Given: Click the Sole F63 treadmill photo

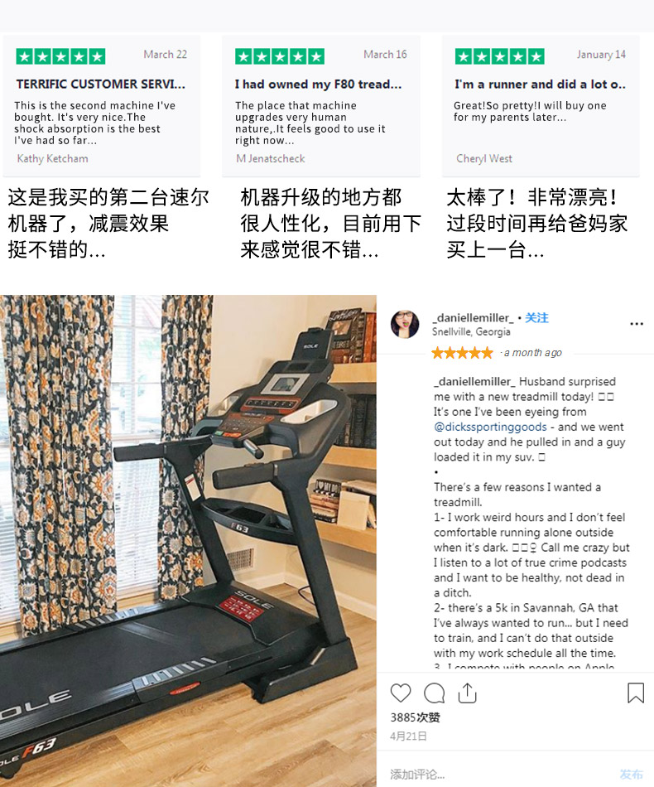Looking at the screenshot, I should tap(188, 541).
